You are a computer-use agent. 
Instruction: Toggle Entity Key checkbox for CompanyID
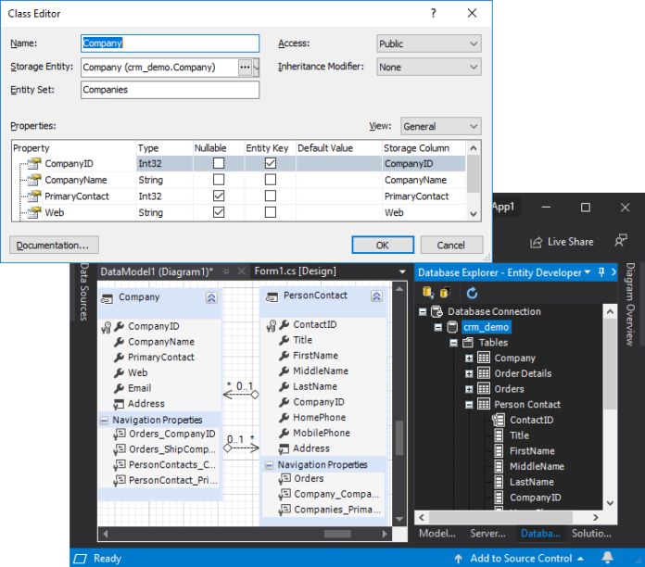point(271,163)
